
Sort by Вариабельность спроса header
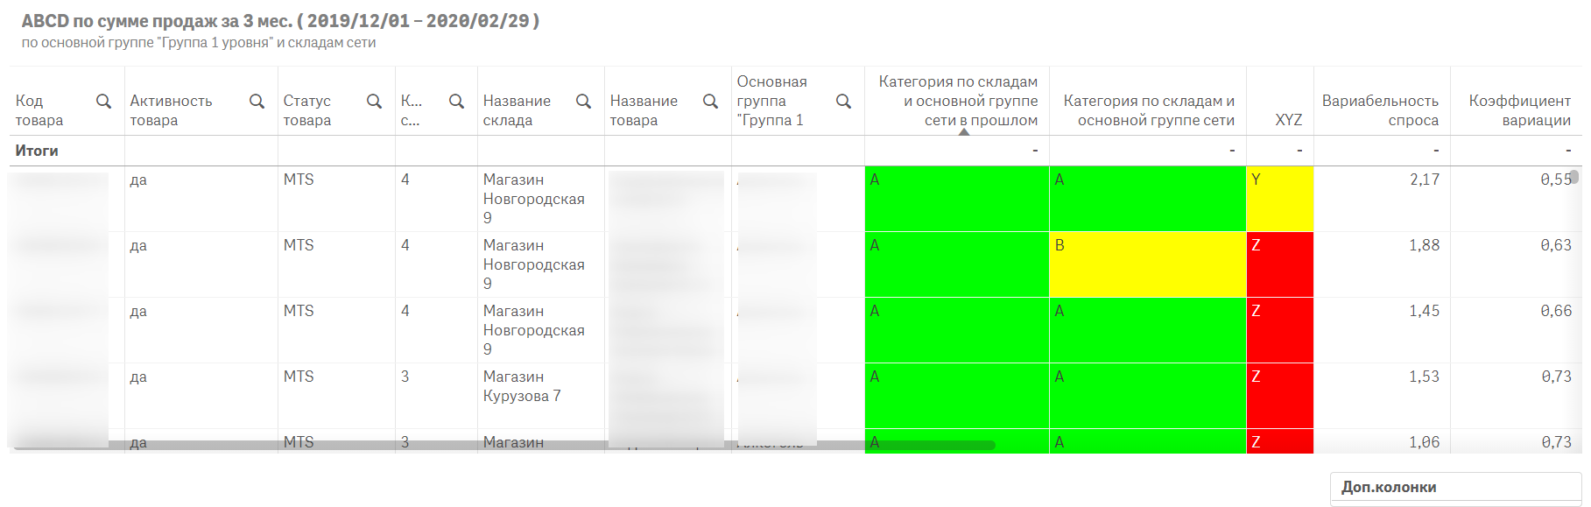coord(1380,110)
